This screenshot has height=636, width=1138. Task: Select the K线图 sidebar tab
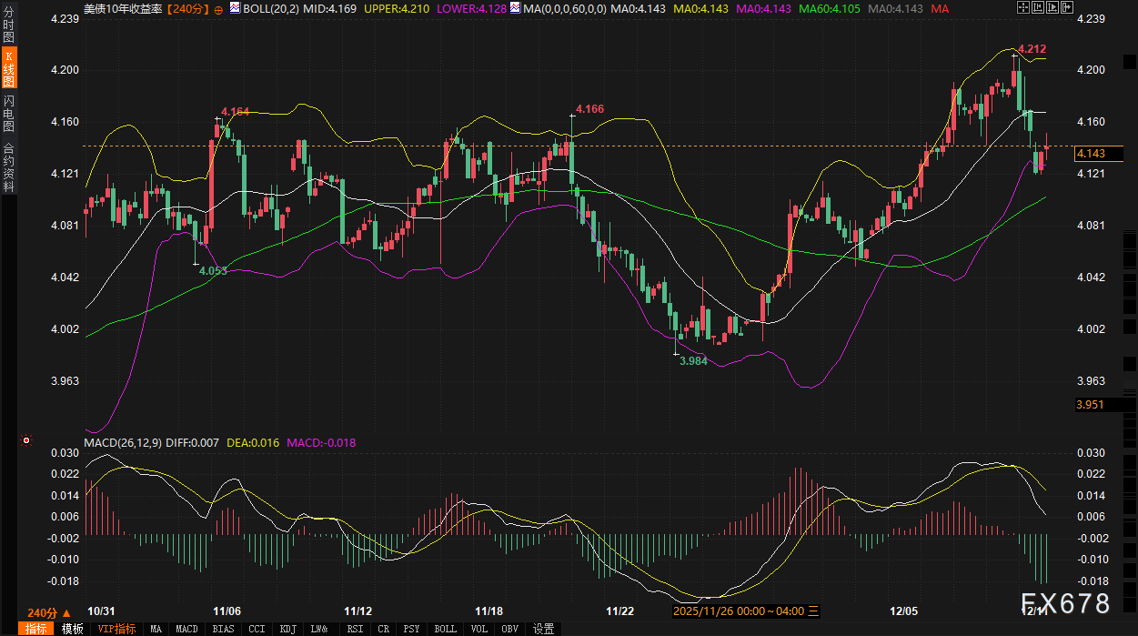point(9,68)
